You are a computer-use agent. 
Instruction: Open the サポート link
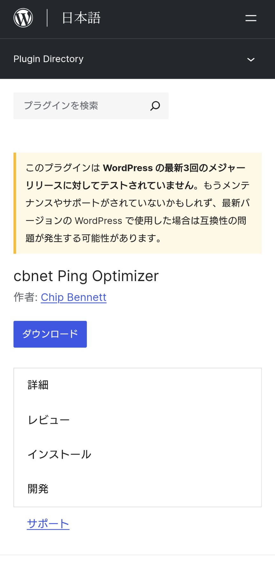point(48,524)
